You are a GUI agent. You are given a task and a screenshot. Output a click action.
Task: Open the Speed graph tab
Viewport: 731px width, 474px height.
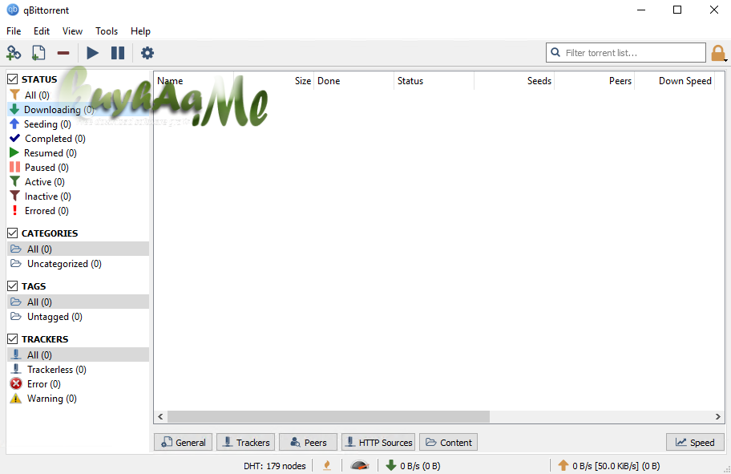[695, 442]
